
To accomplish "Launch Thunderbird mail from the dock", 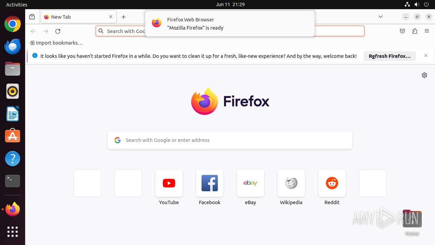I will point(13,47).
